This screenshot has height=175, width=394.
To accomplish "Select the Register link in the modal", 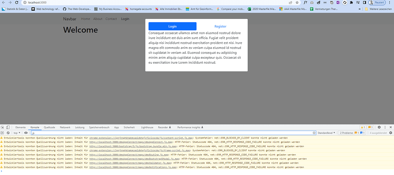I will pos(220,26).
